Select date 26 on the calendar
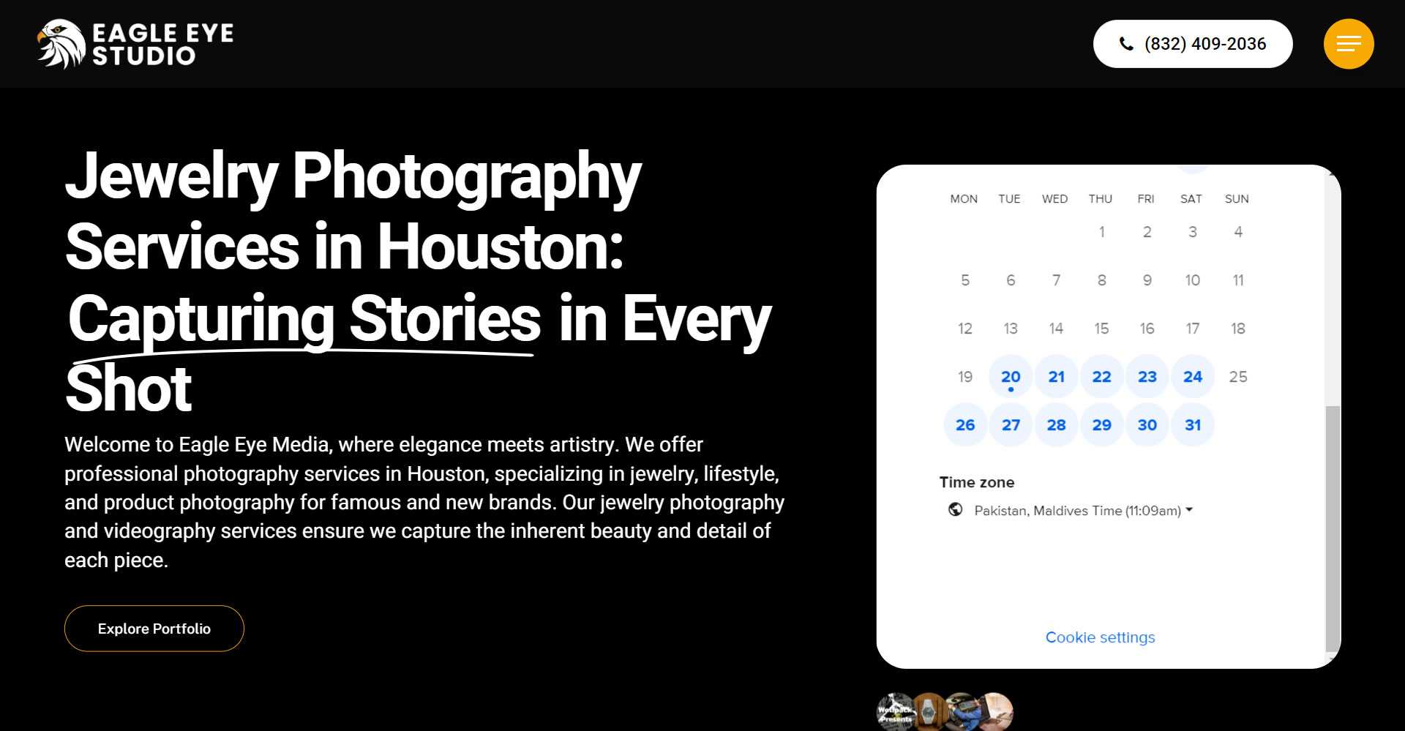This screenshot has height=731, width=1405. click(x=965, y=425)
